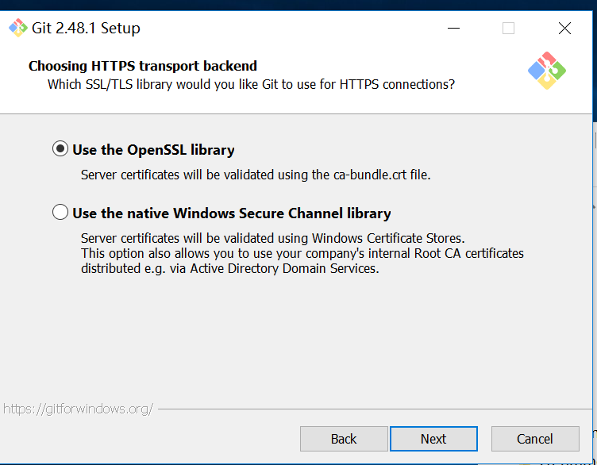Click the Git logo in title bar

(x=18, y=28)
